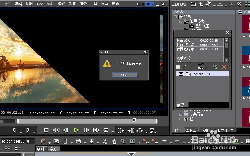250x156 pixels.
Task: Click the info panel scroll up arrow
Action: pyautogui.click(x=226, y=40)
